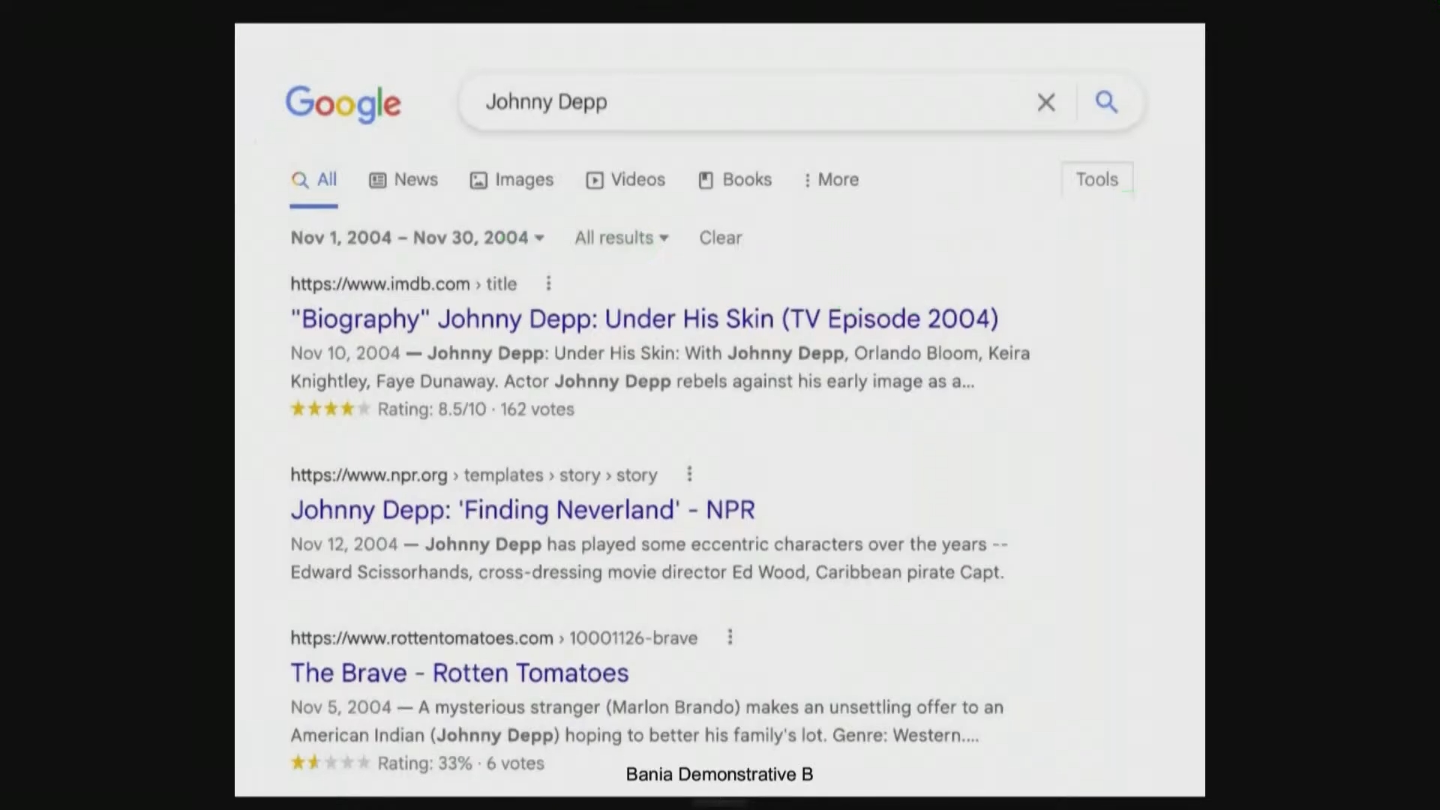Switch to the News tab
The height and width of the screenshot is (810, 1440).
tap(403, 180)
